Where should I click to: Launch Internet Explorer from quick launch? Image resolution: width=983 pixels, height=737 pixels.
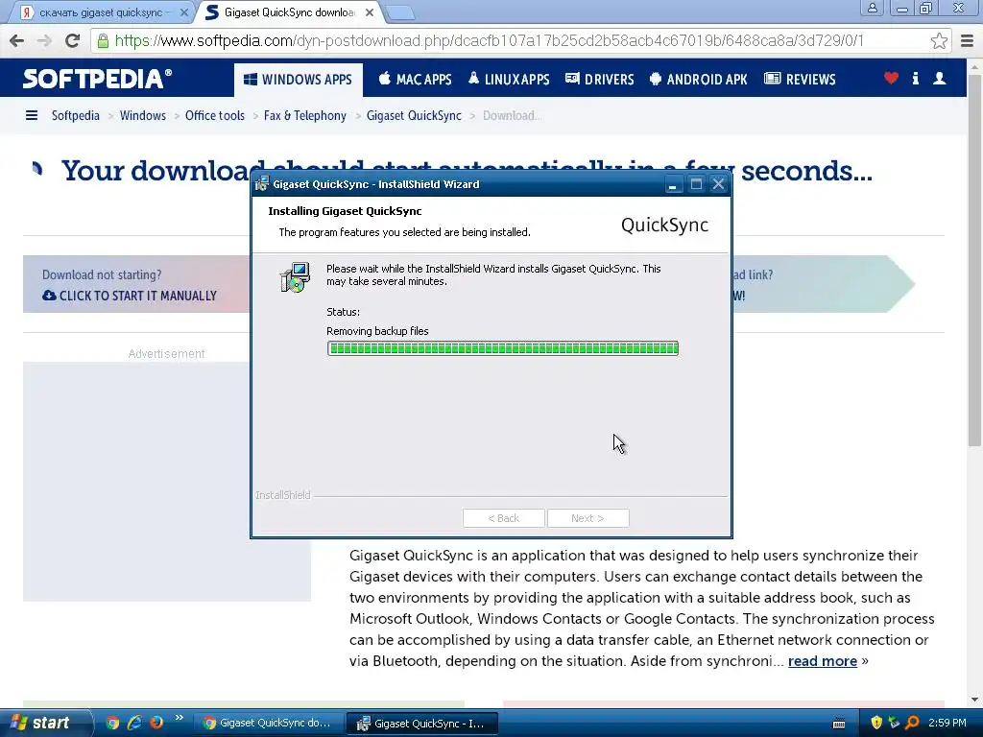click(134, 723)
